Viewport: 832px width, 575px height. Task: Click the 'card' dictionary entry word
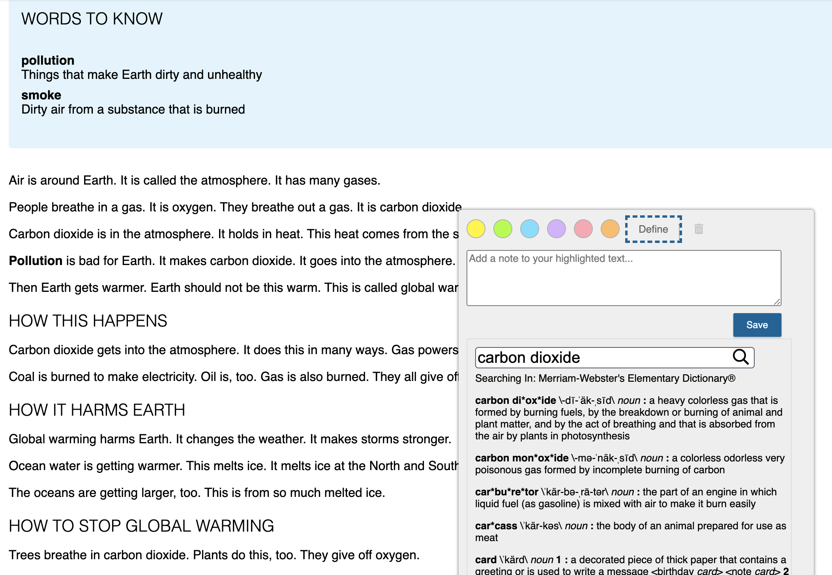[486, 560]
